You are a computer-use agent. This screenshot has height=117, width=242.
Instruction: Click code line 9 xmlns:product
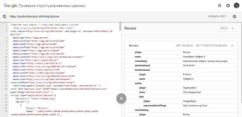tap(39, 54)
